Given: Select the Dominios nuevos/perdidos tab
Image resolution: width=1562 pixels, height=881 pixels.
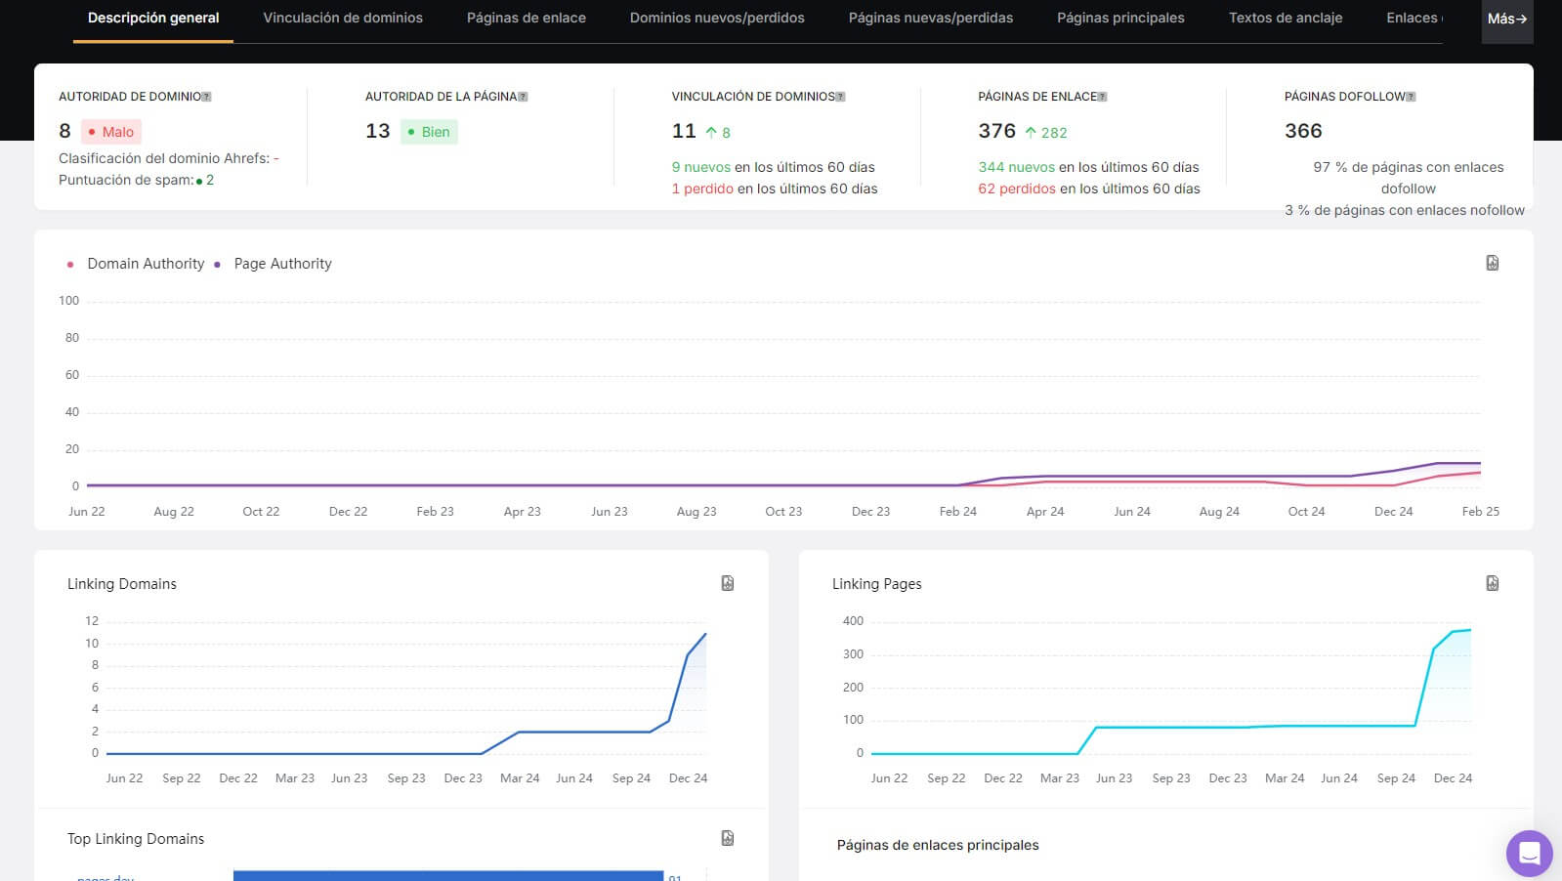Looking at the screenshot, I should tap(717, 19).
